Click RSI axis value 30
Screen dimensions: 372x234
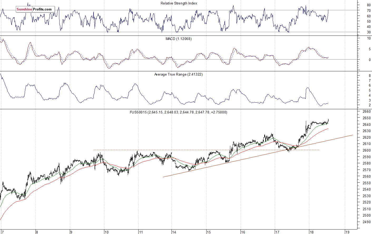[x=369, y=32]
